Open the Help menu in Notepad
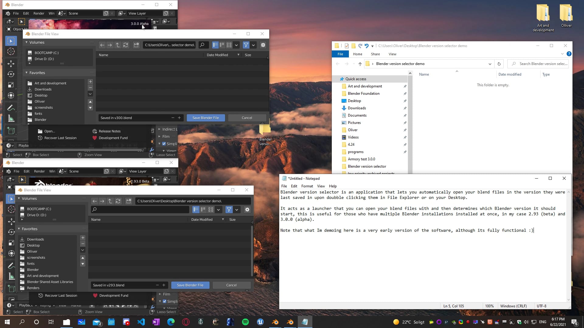This screenshot has height=328, width=584. (x=333, y=186)
